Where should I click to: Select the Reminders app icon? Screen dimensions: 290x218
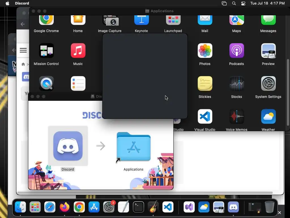click(x=78, y=83)
